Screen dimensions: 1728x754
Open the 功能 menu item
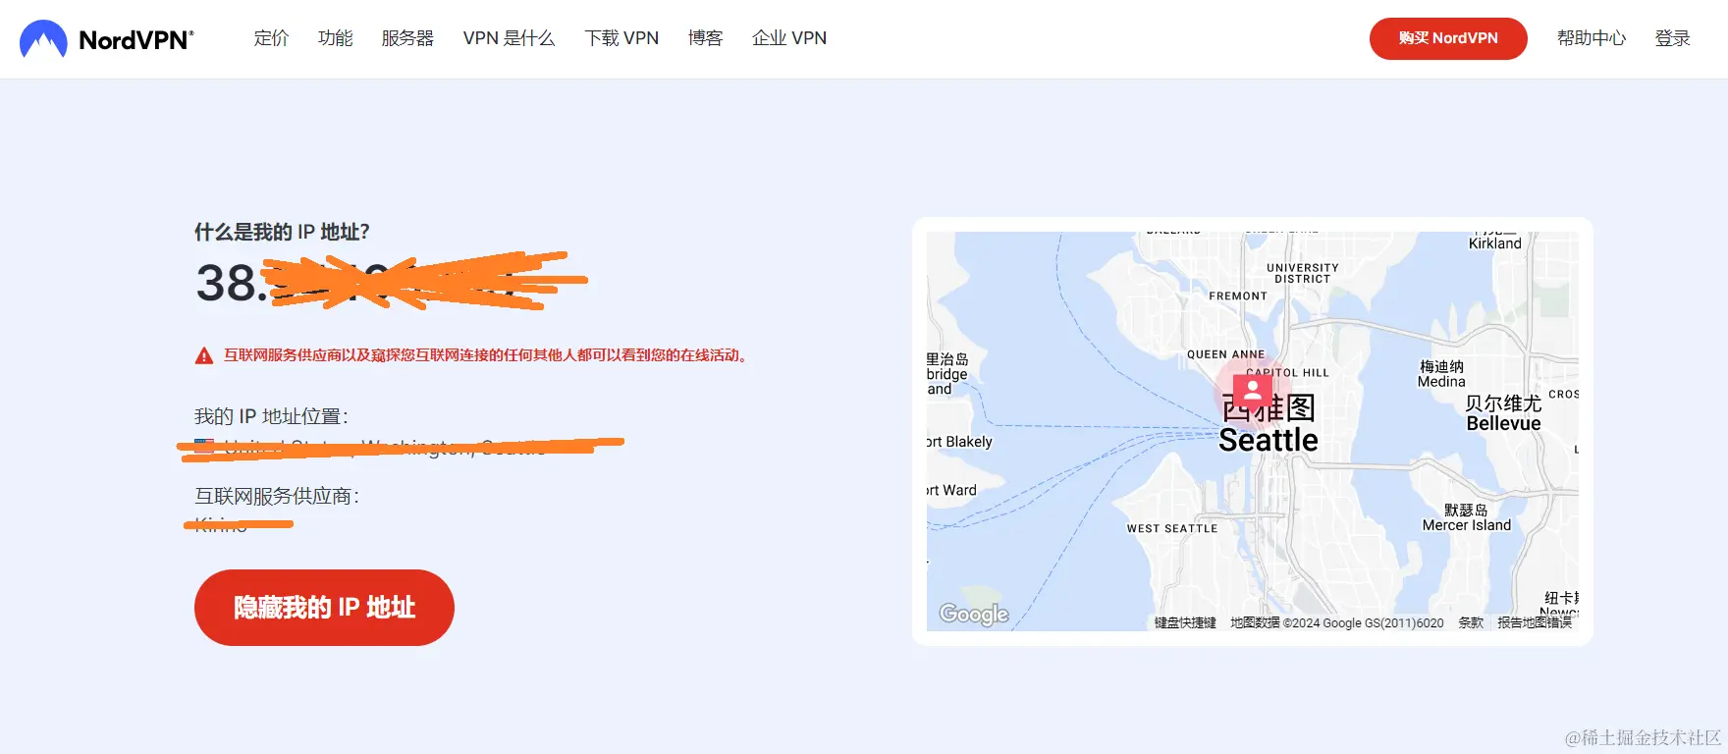pyautogui.click(x=336, y=38)
